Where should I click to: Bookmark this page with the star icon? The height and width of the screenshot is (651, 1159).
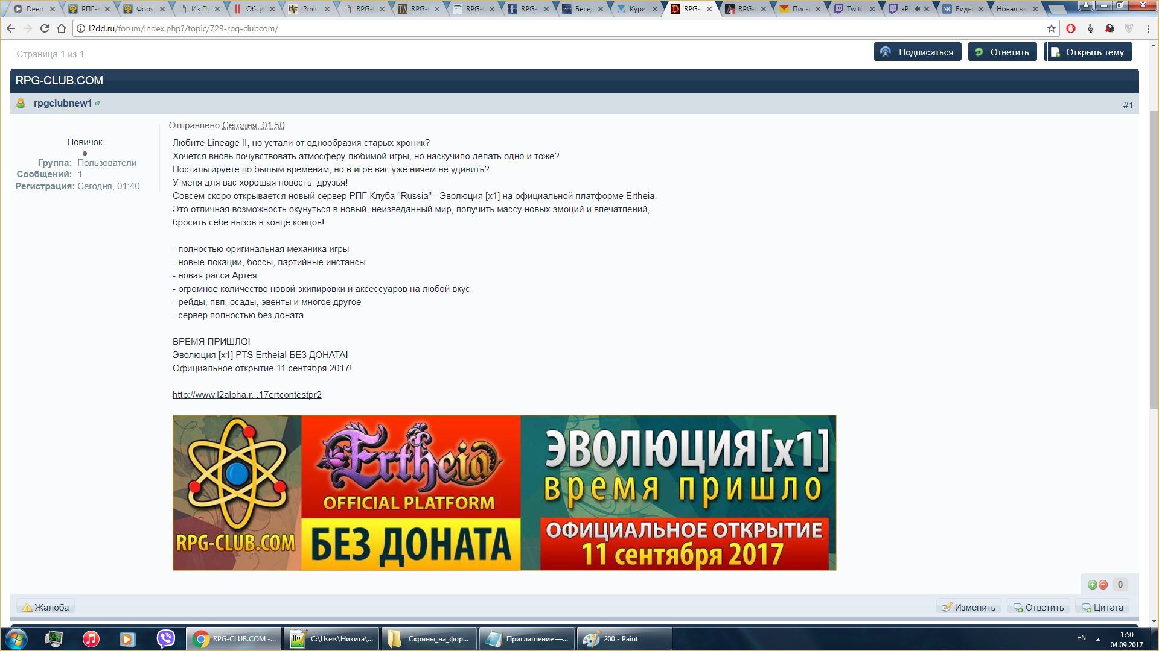(1051, 28)
